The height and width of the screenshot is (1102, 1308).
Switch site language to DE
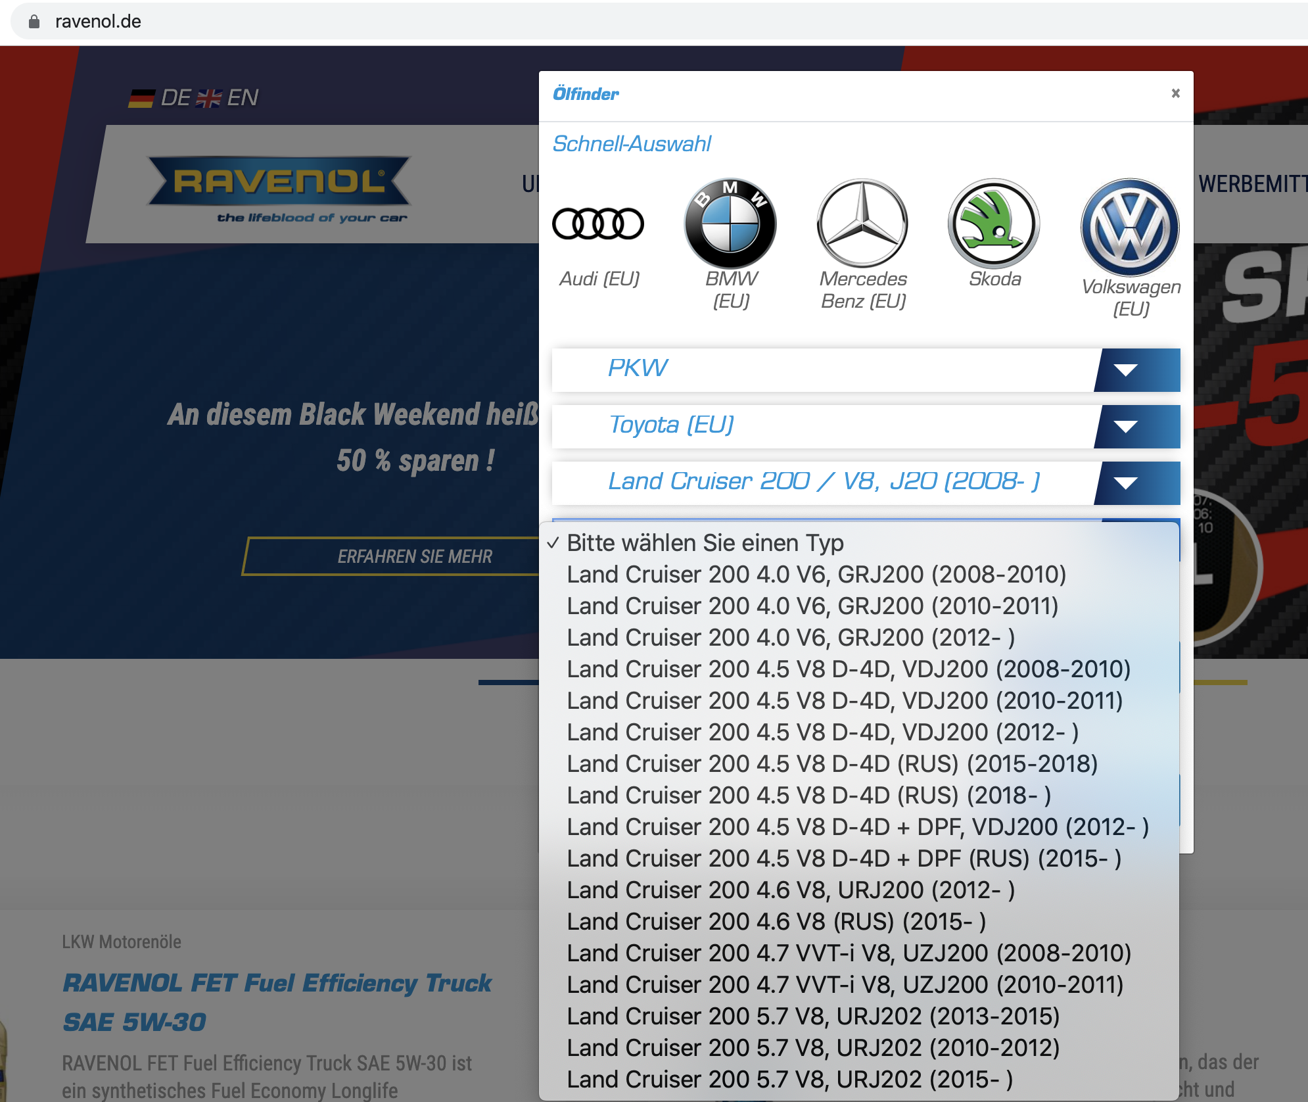(175, 98)
